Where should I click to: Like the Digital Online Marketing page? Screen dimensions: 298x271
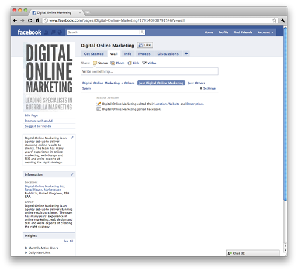(x=145, y=45)
